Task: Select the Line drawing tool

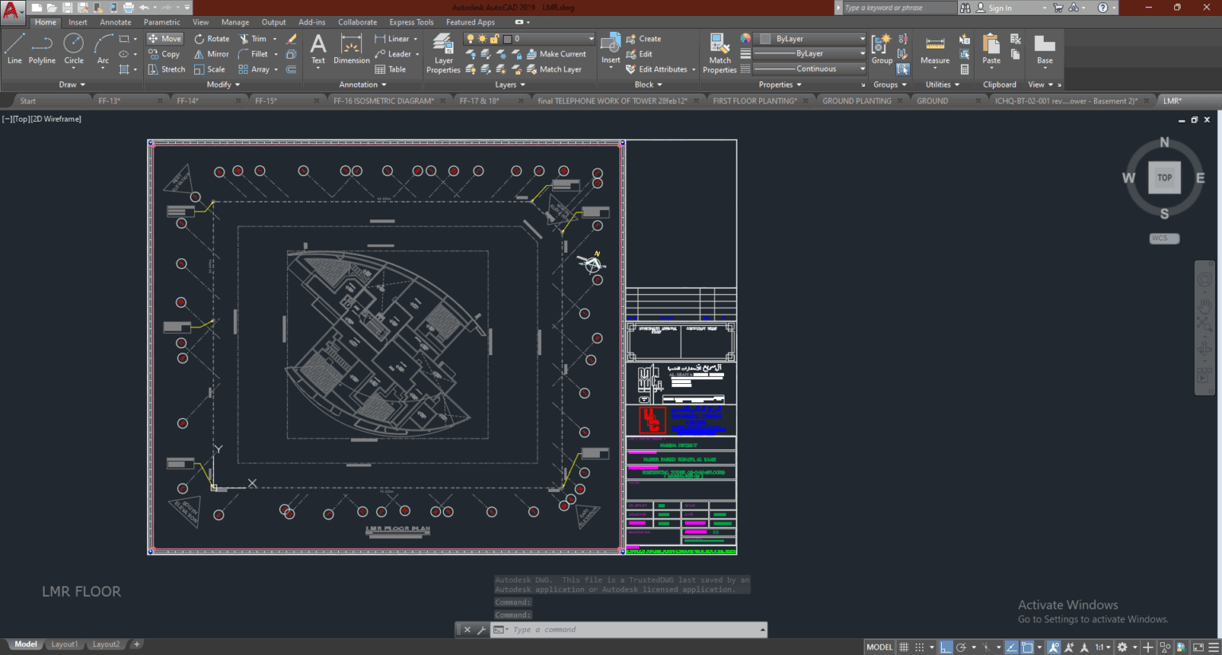Action: [x=14, y=49]
